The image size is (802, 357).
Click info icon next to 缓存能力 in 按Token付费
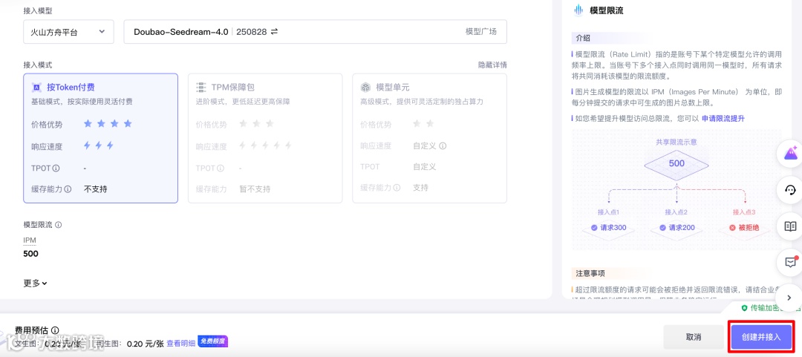[68, 189]
